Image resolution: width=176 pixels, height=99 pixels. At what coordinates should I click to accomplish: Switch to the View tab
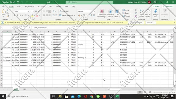coord(67,6)
